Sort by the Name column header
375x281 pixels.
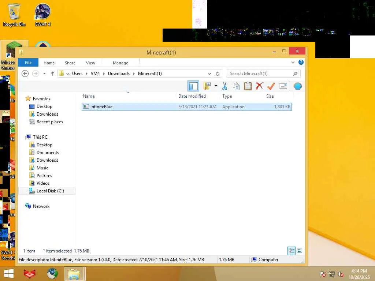[89, 96]
